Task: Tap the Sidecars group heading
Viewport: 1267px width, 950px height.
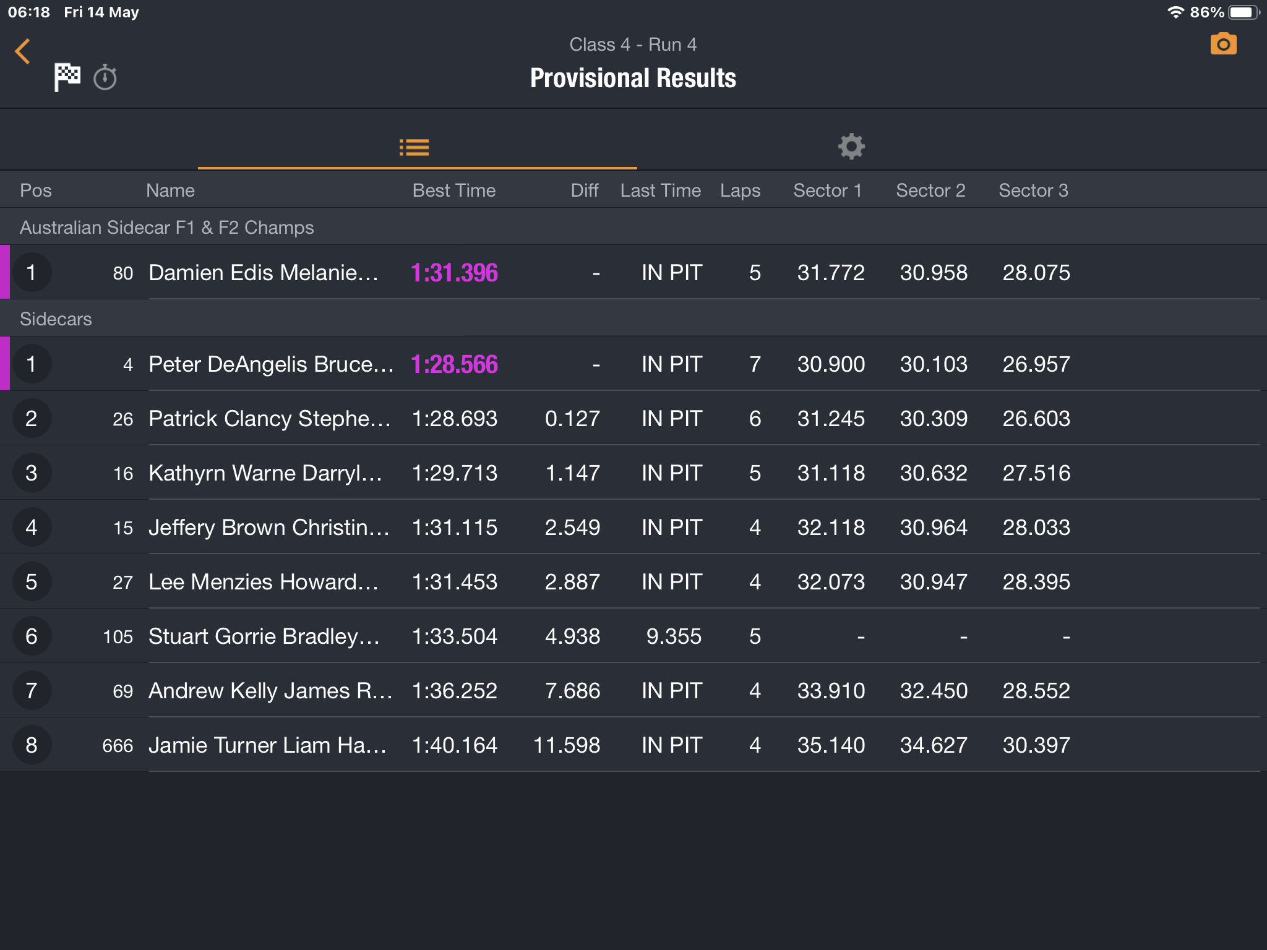Action: [x=56, y=319]
